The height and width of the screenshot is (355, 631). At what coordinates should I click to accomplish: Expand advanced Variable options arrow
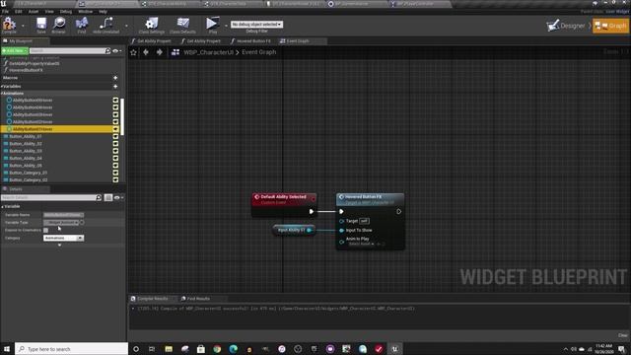59,245
